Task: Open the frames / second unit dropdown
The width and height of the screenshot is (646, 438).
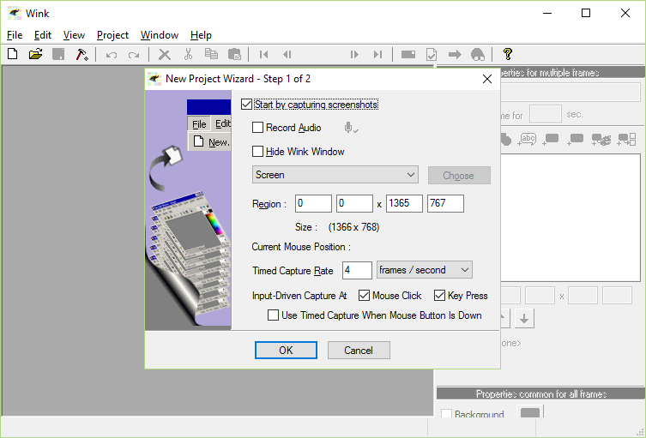Action: pyautogui.click(x=425, y=270)
